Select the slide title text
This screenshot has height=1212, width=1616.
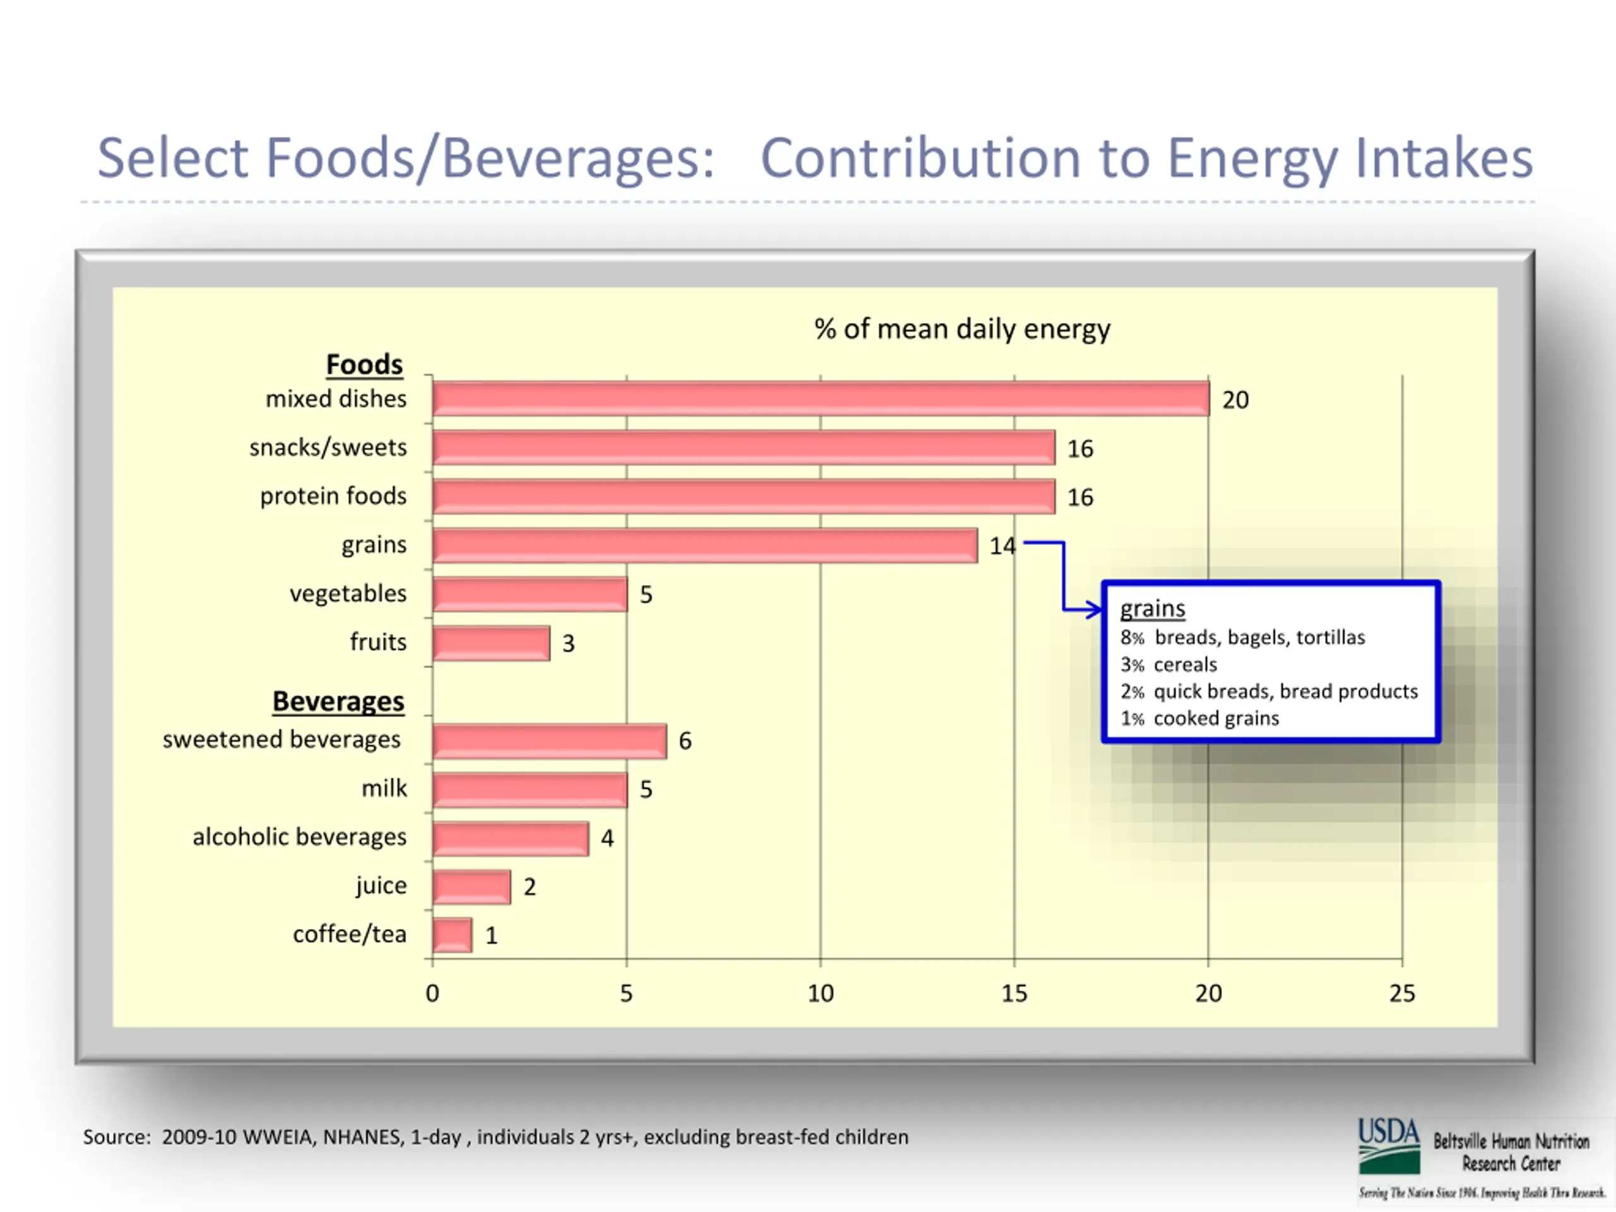(x=814, y=158)
